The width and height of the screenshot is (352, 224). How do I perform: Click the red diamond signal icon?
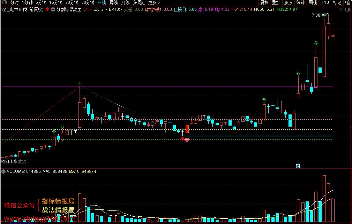pyautogui.click(x=187, y=140)
